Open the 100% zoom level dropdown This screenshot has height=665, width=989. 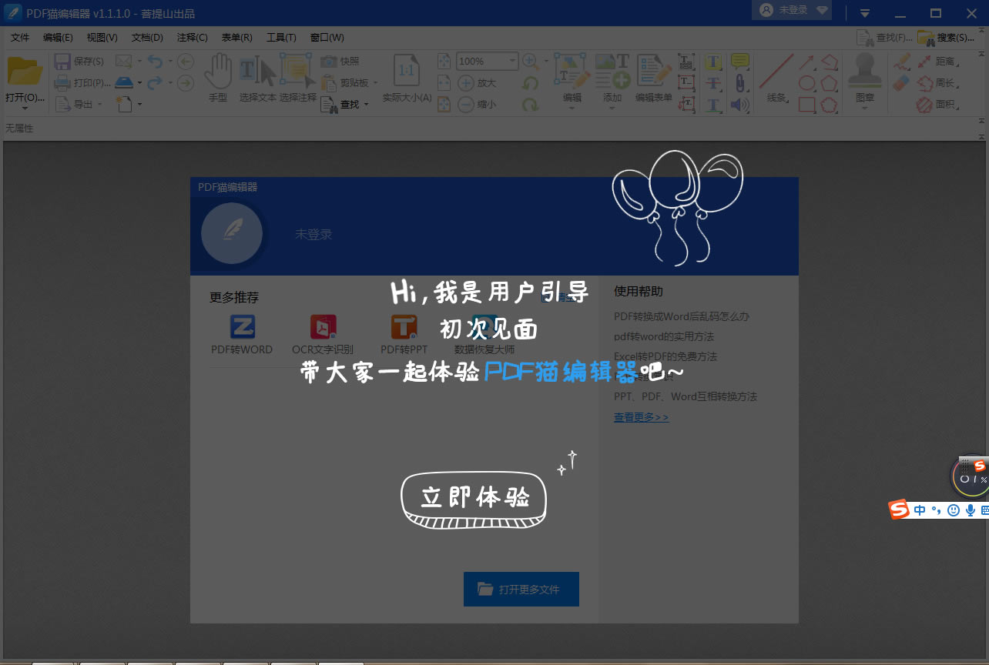tap(511, 61)
